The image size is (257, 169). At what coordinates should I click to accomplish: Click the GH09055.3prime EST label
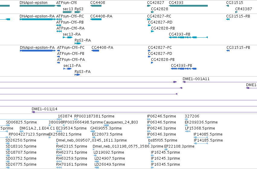coord(106,128)
